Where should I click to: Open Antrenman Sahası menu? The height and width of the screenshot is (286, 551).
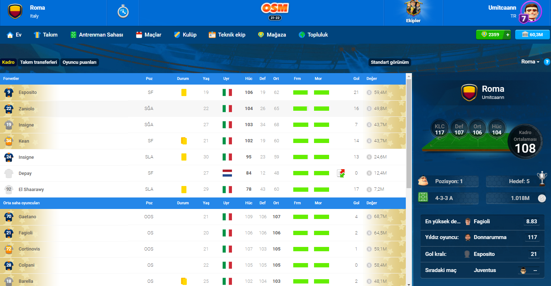point(97,35)
